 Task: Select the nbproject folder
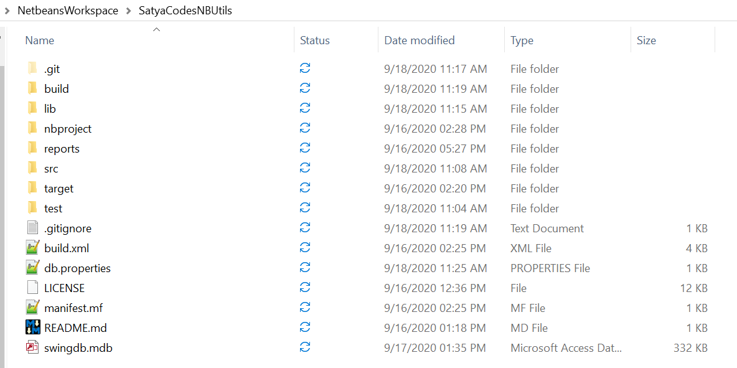coord(68,128)
